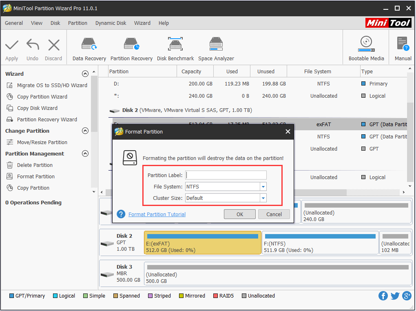Click the Twitter icon
This screenshot has width=416, height=311.
[395, 296]
